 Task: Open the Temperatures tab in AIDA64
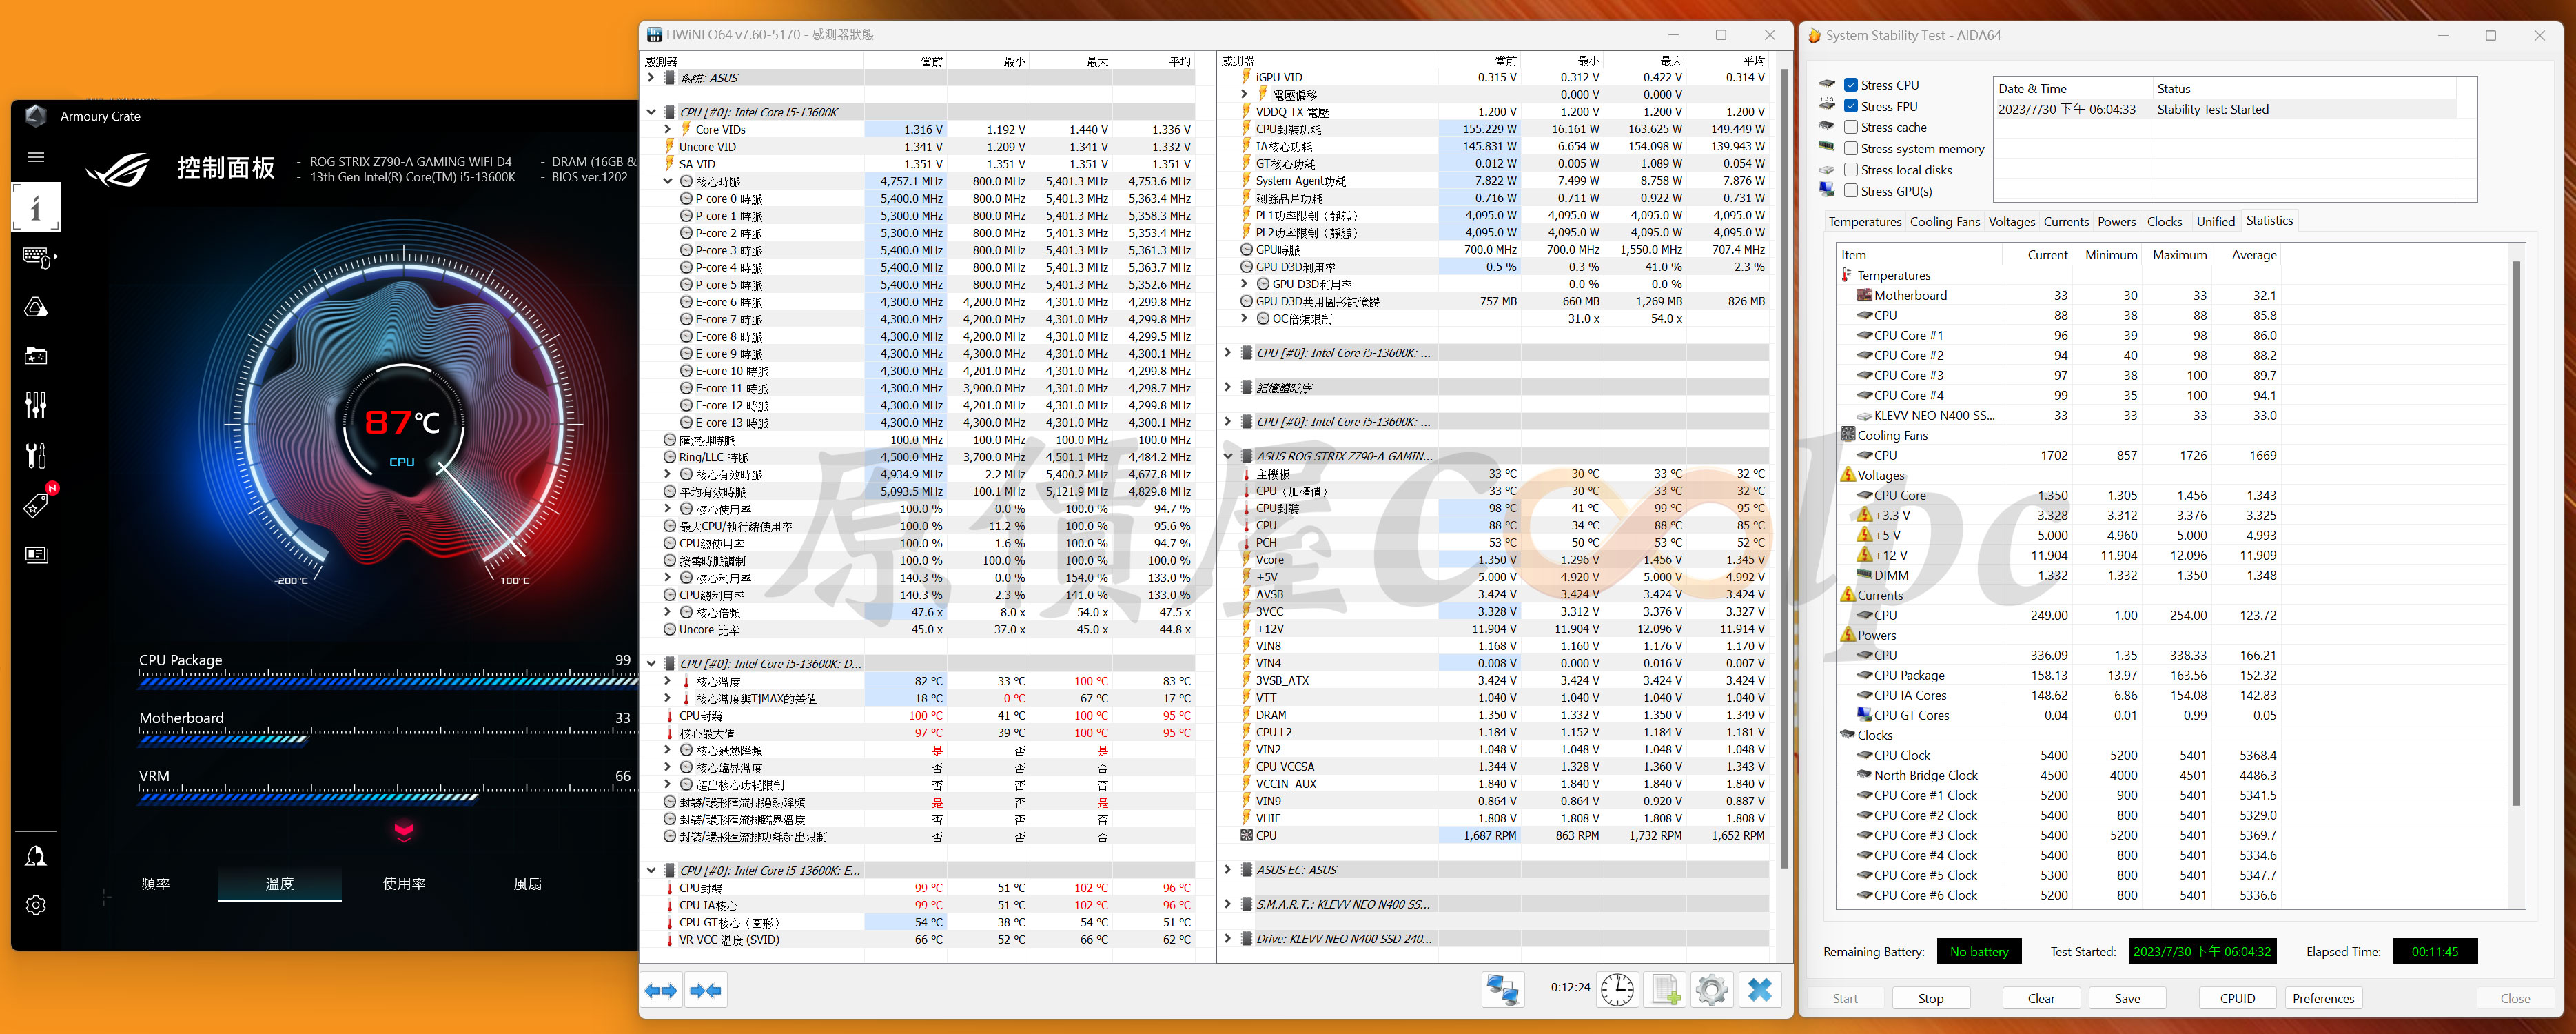(x=1864, y=221)
